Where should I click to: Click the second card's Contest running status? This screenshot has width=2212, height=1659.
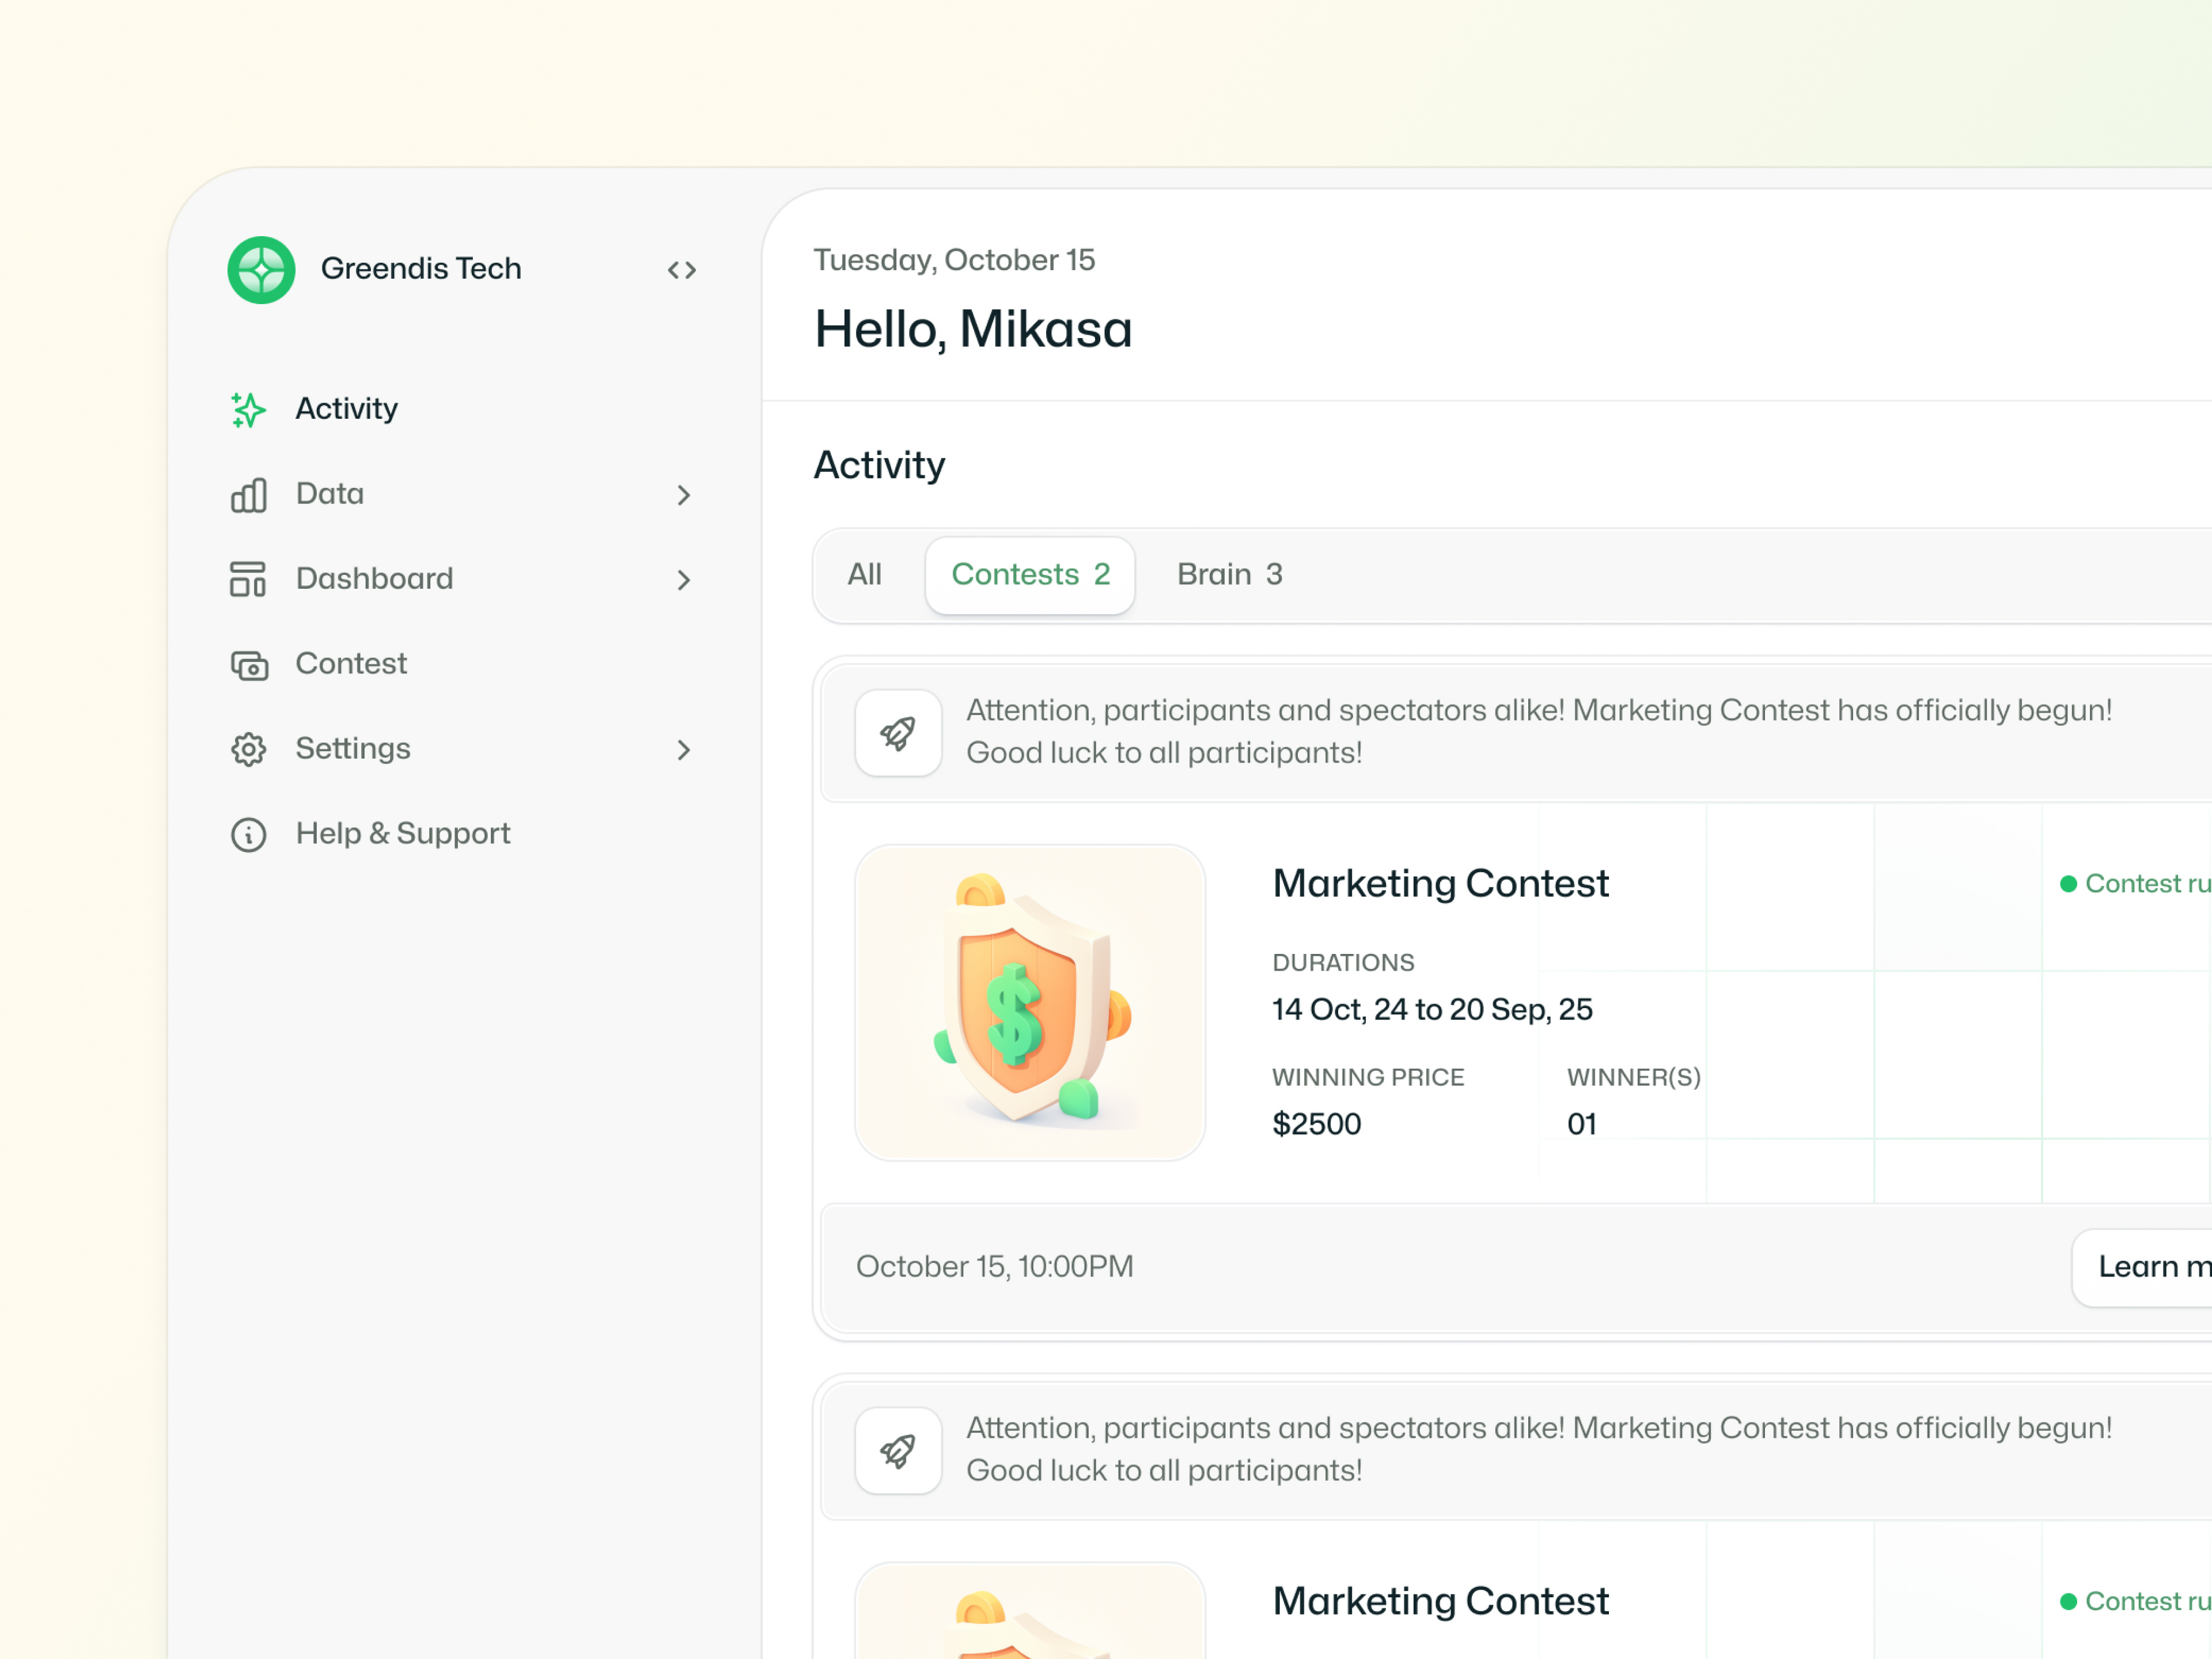pos(2135,1601)
